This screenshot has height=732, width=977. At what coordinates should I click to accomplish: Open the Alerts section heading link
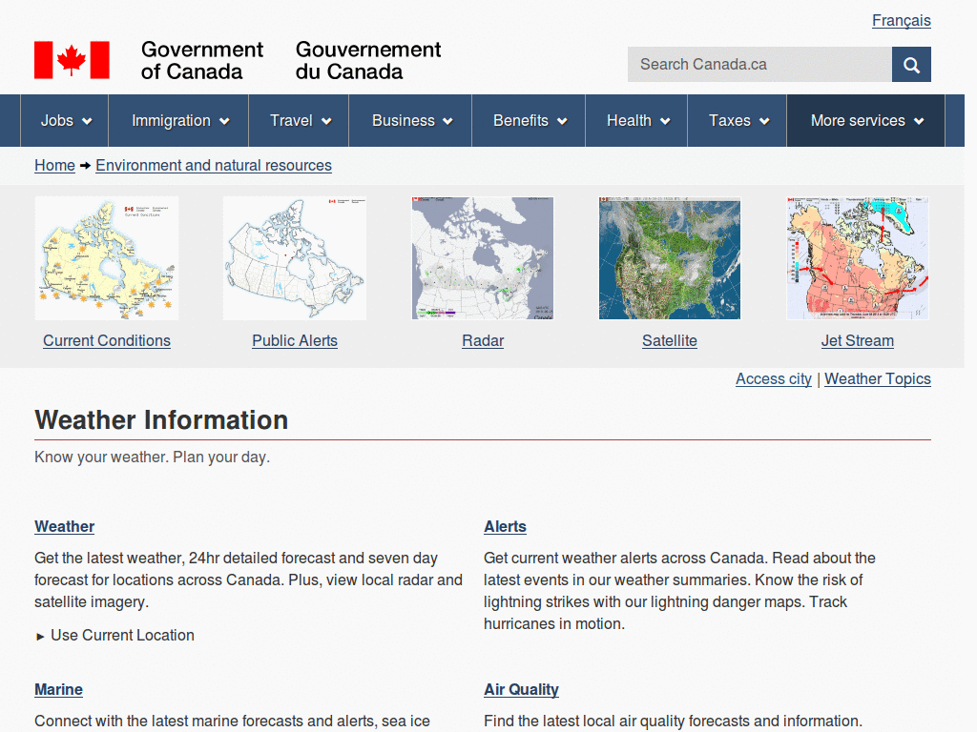click(506, 526)
